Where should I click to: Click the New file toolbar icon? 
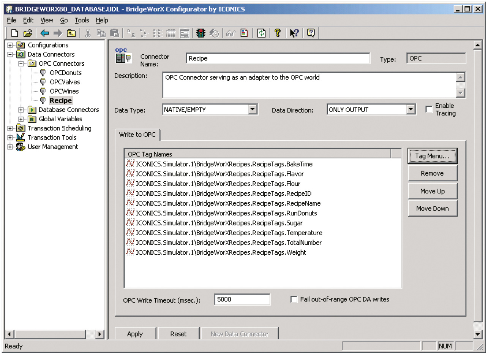click(14, 33)
